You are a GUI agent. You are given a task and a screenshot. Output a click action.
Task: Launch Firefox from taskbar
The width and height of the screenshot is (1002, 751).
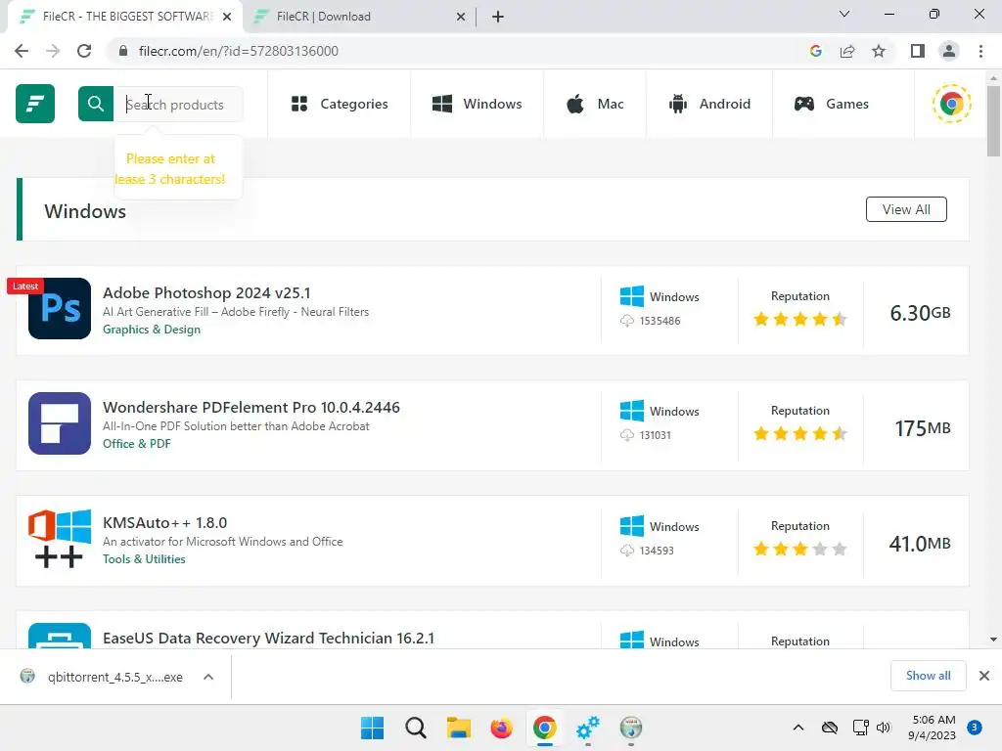click(502, 728)
